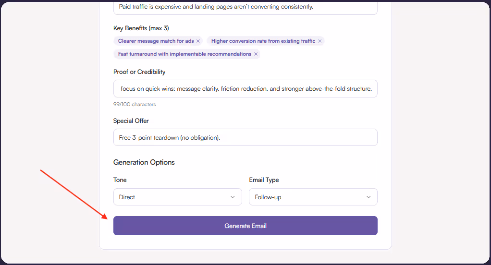This screenshot has width=491, height=265.
Task: Select 'Higher conversion rate from existing traffic' chip
Action: pyautogui.click(x=265, y=41)
